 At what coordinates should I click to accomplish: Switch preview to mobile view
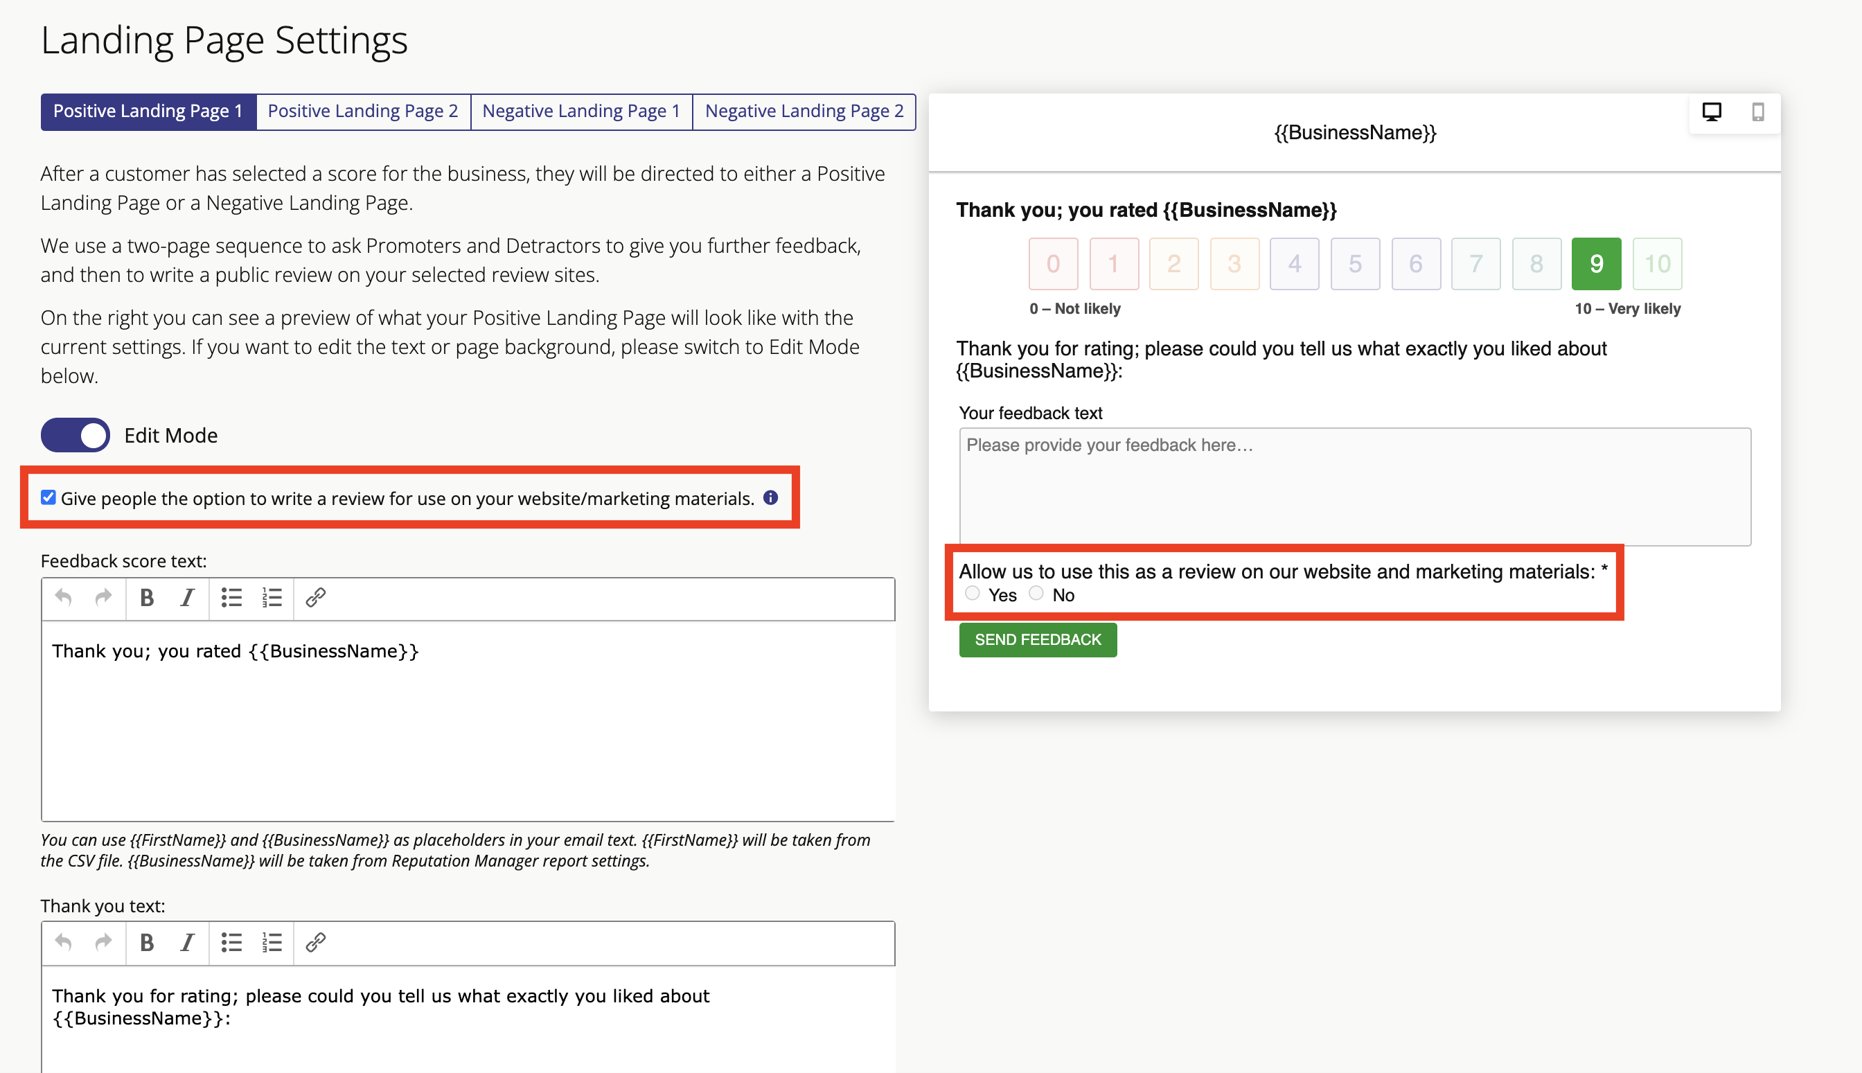tap(1758, 112)
